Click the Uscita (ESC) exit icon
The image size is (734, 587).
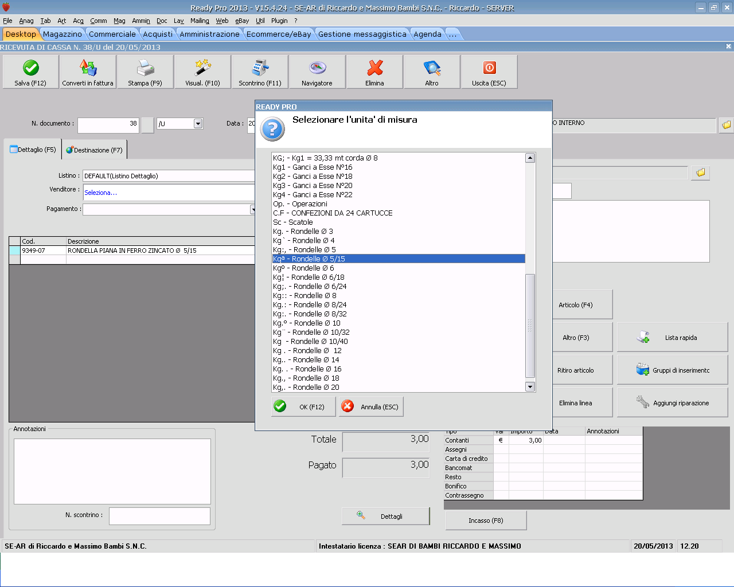pos(489,68)
